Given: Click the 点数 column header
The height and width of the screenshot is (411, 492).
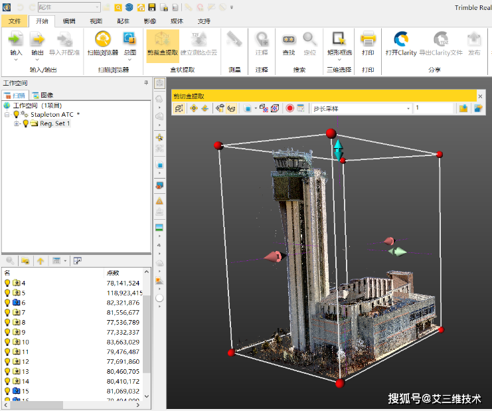Looking at the screenshot, I should point(123,273).
